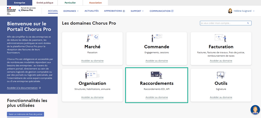
Task: Click the Signature subtitle text
Action: (221, 89)
